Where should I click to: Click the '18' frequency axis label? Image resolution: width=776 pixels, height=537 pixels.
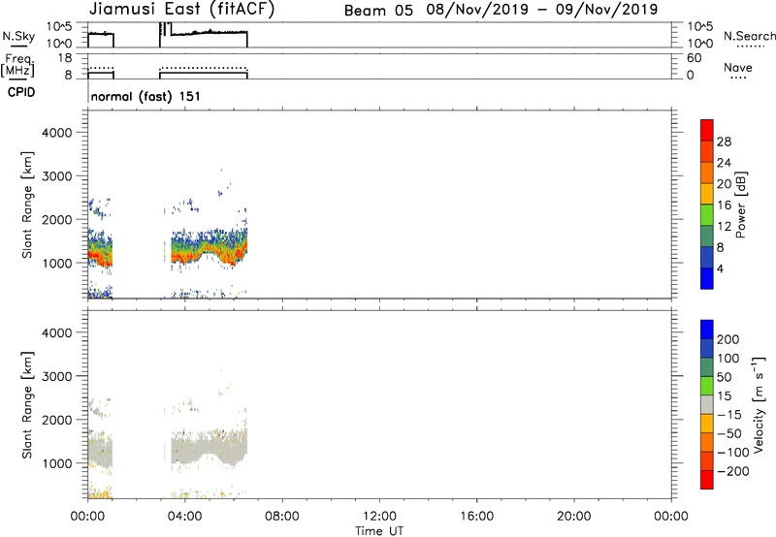[65, 58]
